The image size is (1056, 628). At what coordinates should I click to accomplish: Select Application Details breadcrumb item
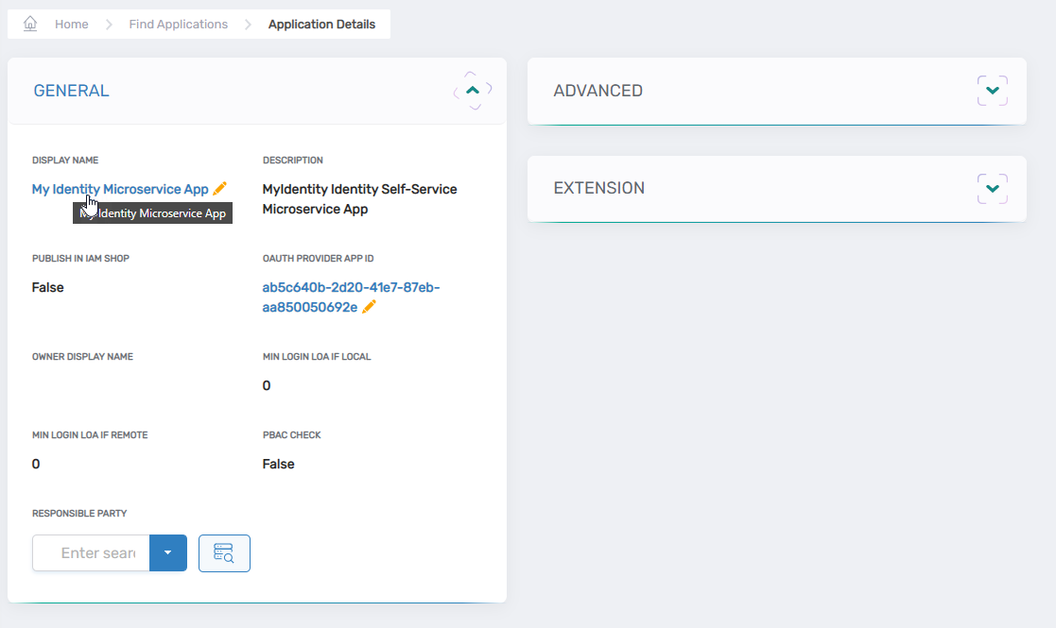click(x=321, y=25)
